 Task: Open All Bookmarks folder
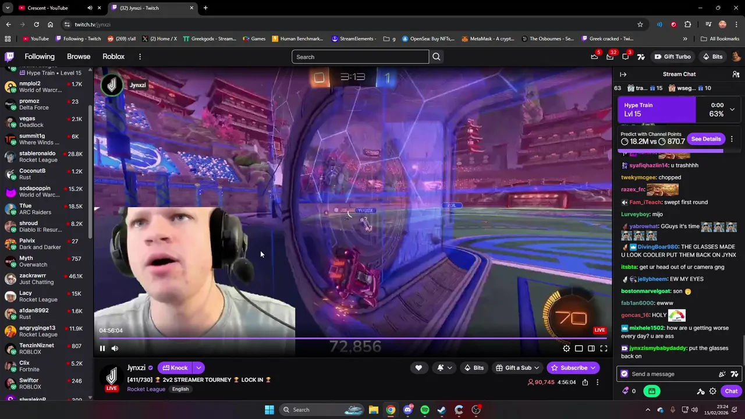pyautogui.click(x=720, y=39)
